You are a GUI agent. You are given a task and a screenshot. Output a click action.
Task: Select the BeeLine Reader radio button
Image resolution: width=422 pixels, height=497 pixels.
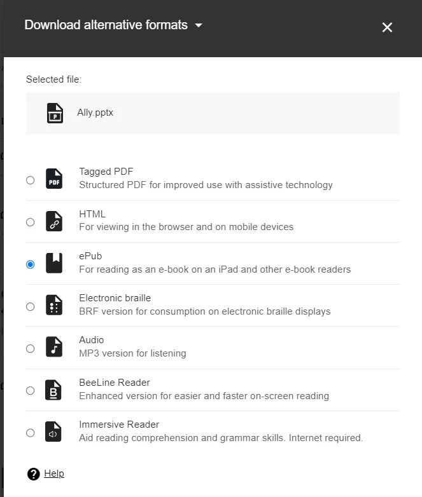[x=31, y=390]
